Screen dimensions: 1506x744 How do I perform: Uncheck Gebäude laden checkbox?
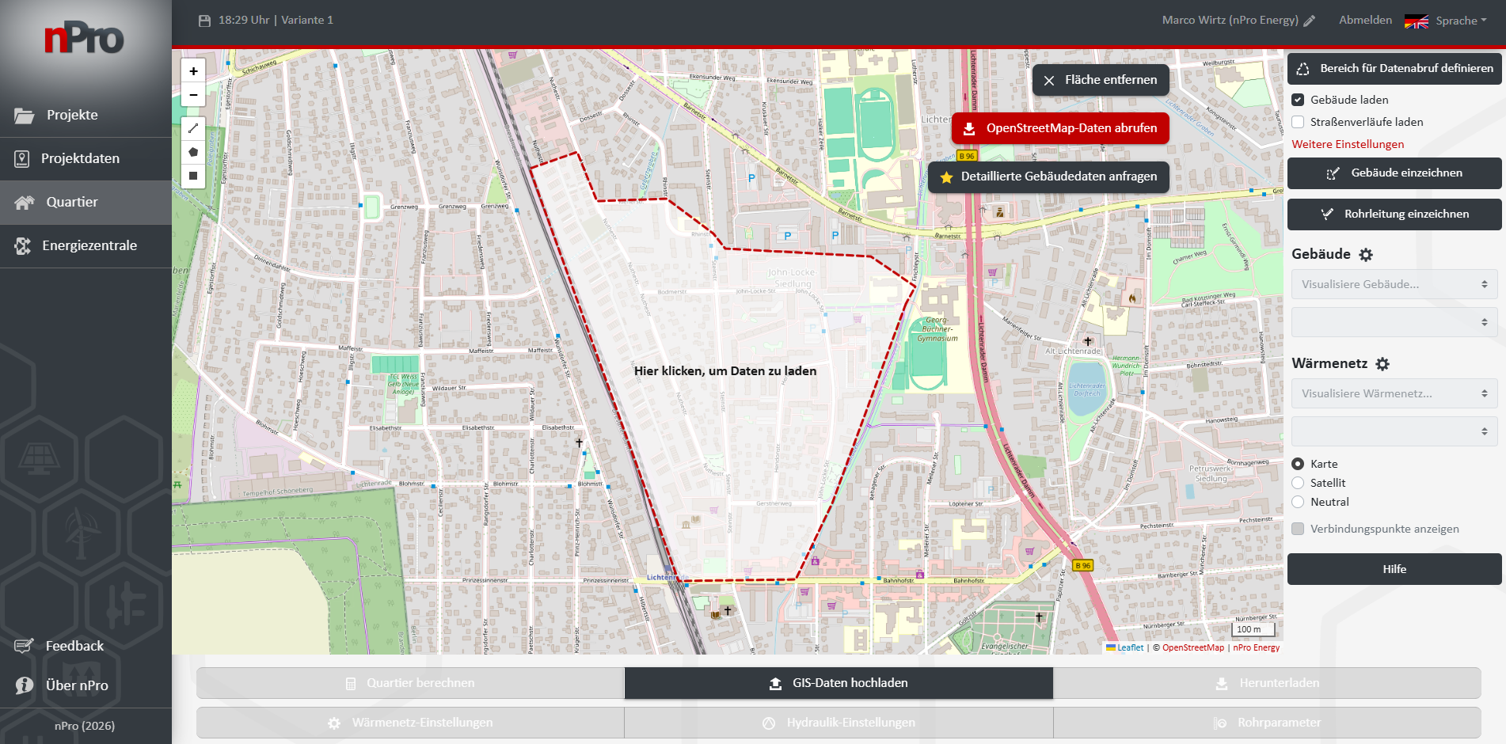click(x=1298, y=100)
